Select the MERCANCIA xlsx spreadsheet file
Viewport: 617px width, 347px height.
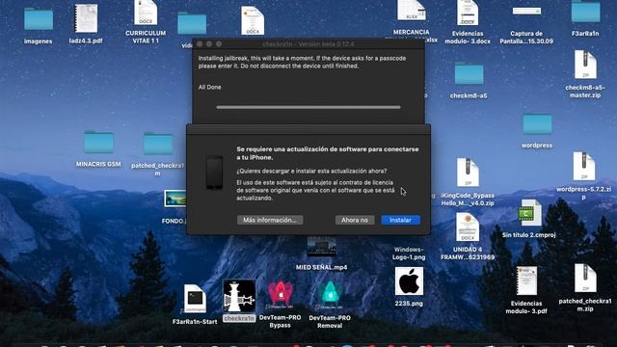412,11
